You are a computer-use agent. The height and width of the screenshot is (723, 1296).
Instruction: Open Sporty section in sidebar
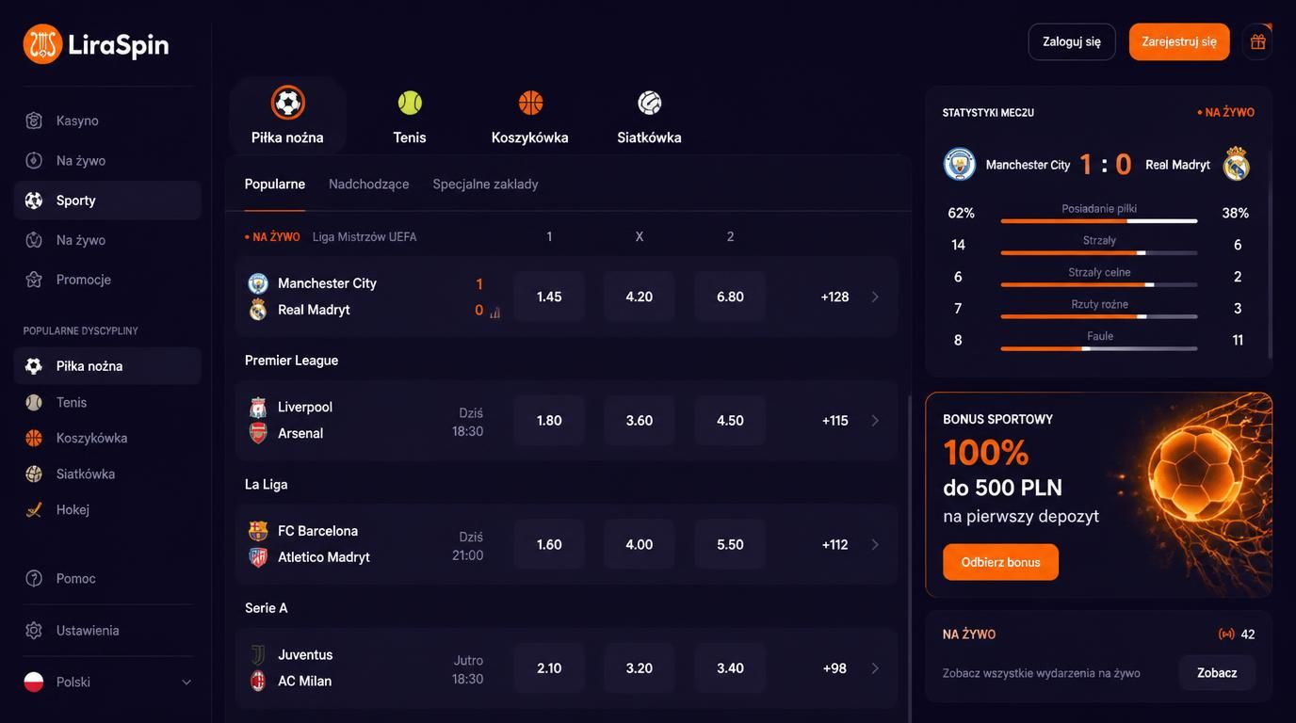(x=107, y=201)
